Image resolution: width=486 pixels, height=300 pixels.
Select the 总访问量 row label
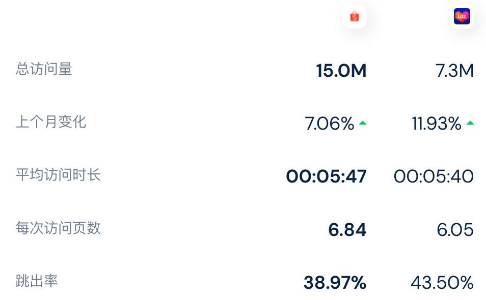click(44, 69)
